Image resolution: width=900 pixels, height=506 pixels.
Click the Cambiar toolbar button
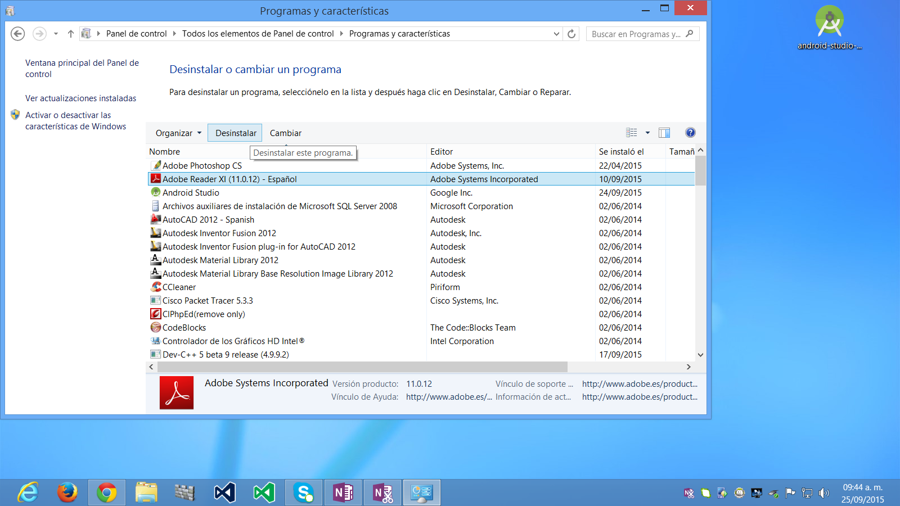286,133
